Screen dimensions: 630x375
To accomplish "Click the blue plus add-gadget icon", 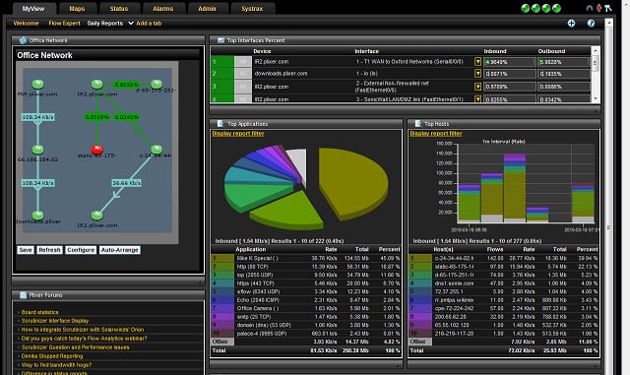I will pyautogui.click(x=571, y=24).
